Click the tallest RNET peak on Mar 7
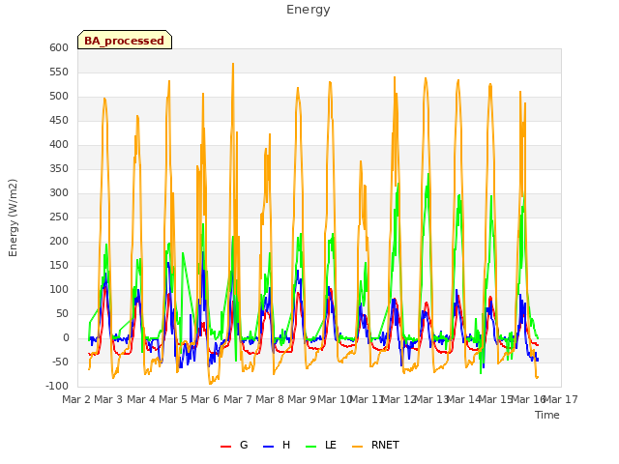This screenshot has height=464, width=619. coord(233,64)
